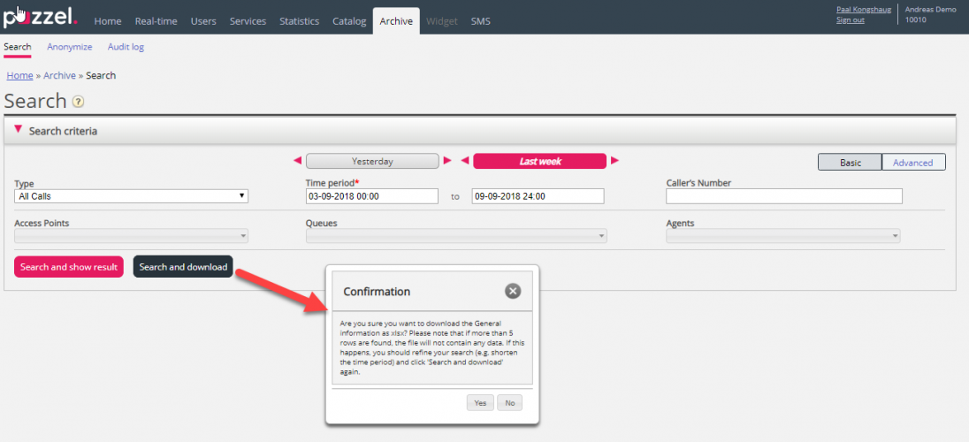This screenshot has width=969, height=442.
Task: Open the Type dropdown showing All Calls
Action: click(x=131, y=196)
